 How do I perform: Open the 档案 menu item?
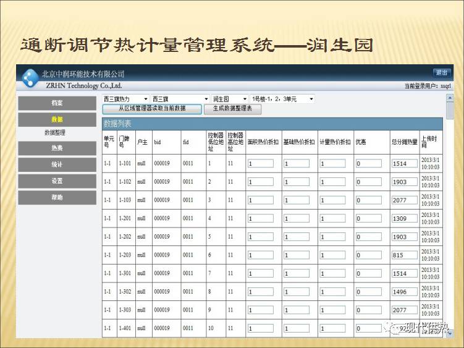(x=57, y=103)
